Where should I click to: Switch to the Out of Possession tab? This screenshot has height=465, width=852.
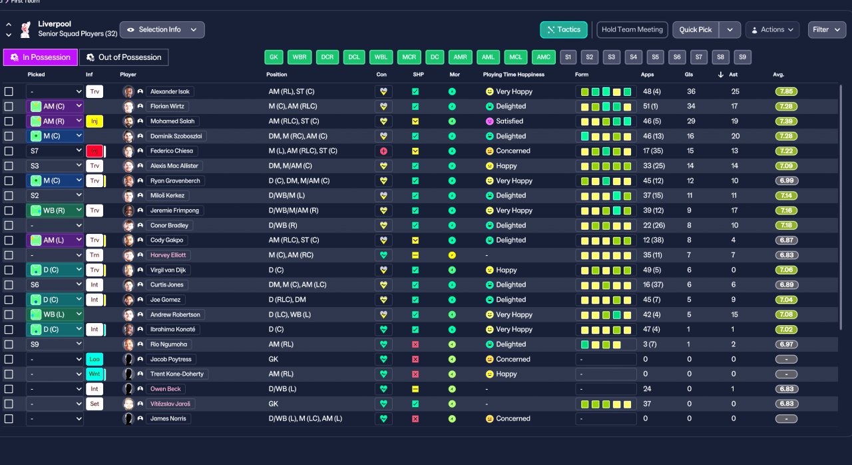[x=124, y=57]
